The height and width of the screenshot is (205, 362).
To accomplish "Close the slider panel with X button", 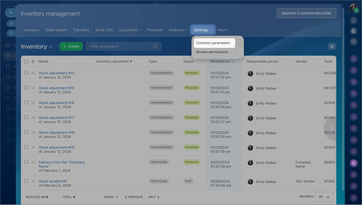I will coord(11,13).
